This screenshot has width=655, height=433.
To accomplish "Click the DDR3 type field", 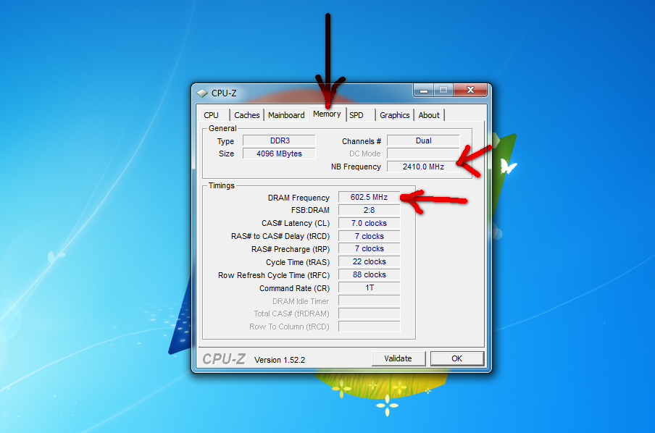I will coord(279,140).
